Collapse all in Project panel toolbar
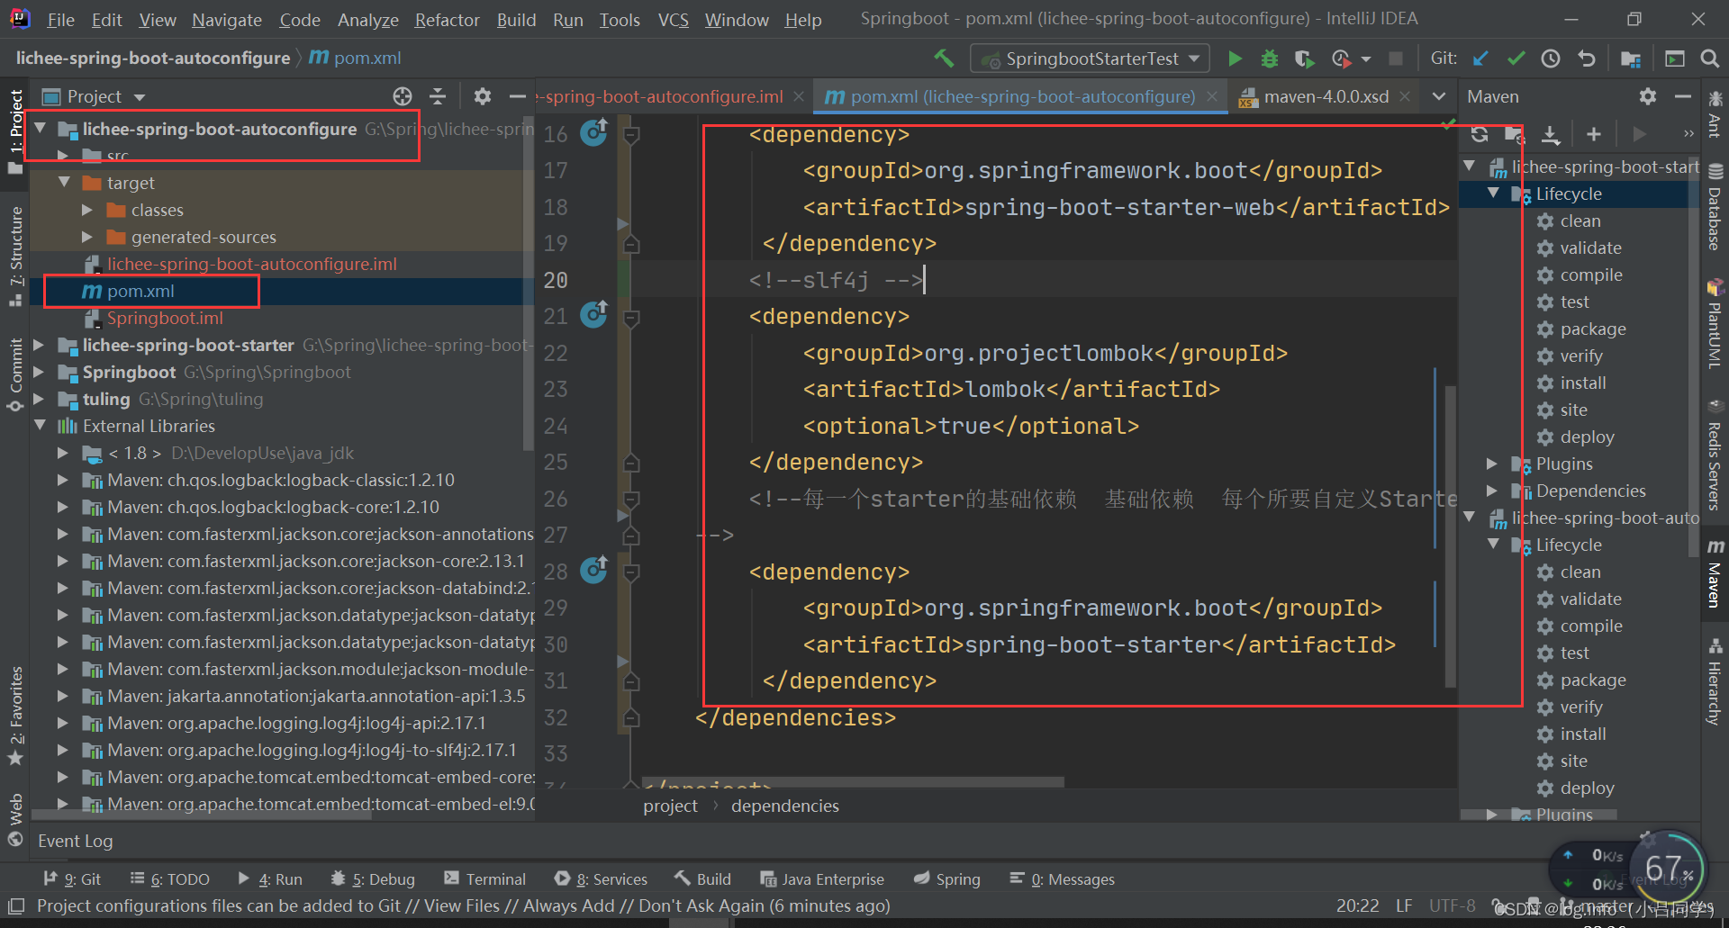Image resolution: width=1729 pixels, height=928 pixels. [438, 96]
